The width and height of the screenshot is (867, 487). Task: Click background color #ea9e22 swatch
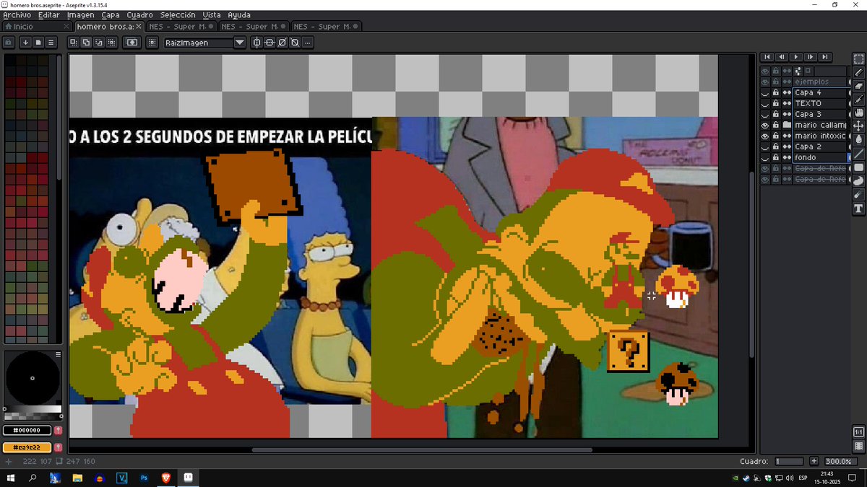point(27,447)
